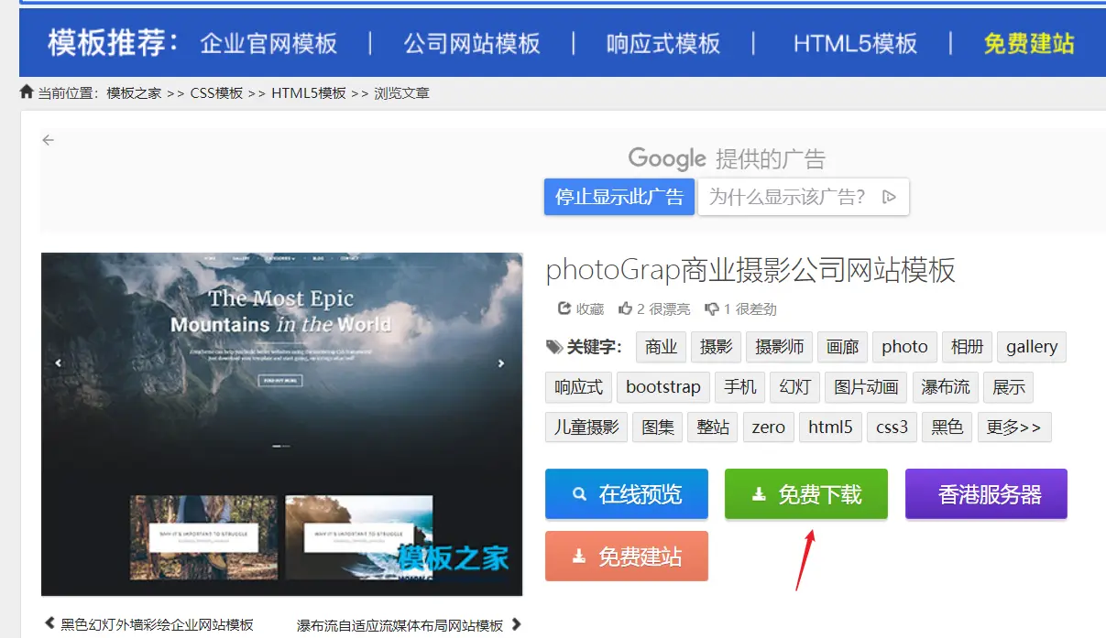Image resolution: width=1106 pixels, height=638 pixels.
Task: Click the AdChoices triangle icon
Action: (889, 197)
